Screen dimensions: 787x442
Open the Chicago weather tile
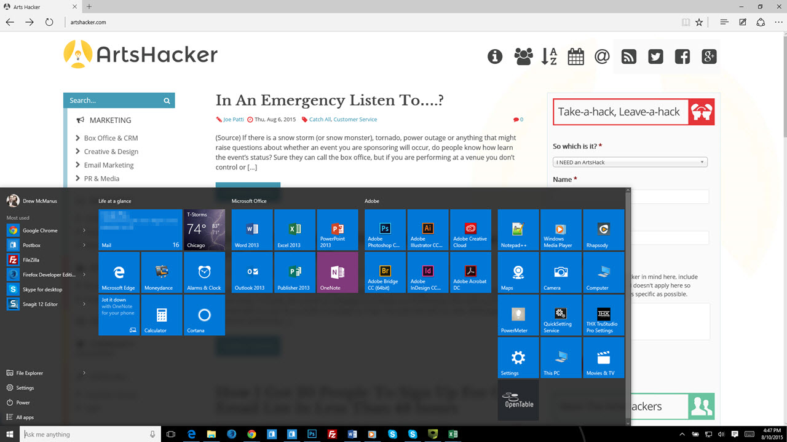click(x=204, y=230)
